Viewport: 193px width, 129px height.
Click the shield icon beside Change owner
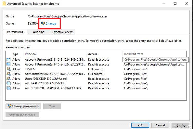[43, 23]
